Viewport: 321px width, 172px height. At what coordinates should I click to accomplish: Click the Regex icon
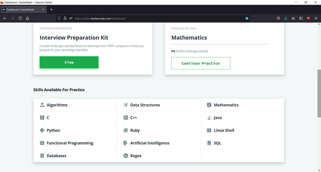[126, 156]
